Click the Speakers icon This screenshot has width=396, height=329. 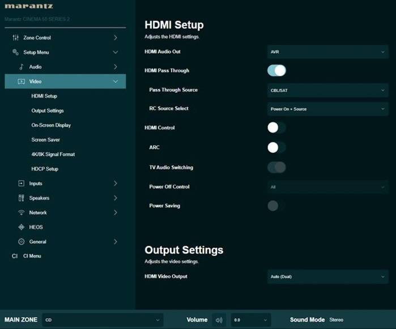(22, 198)
